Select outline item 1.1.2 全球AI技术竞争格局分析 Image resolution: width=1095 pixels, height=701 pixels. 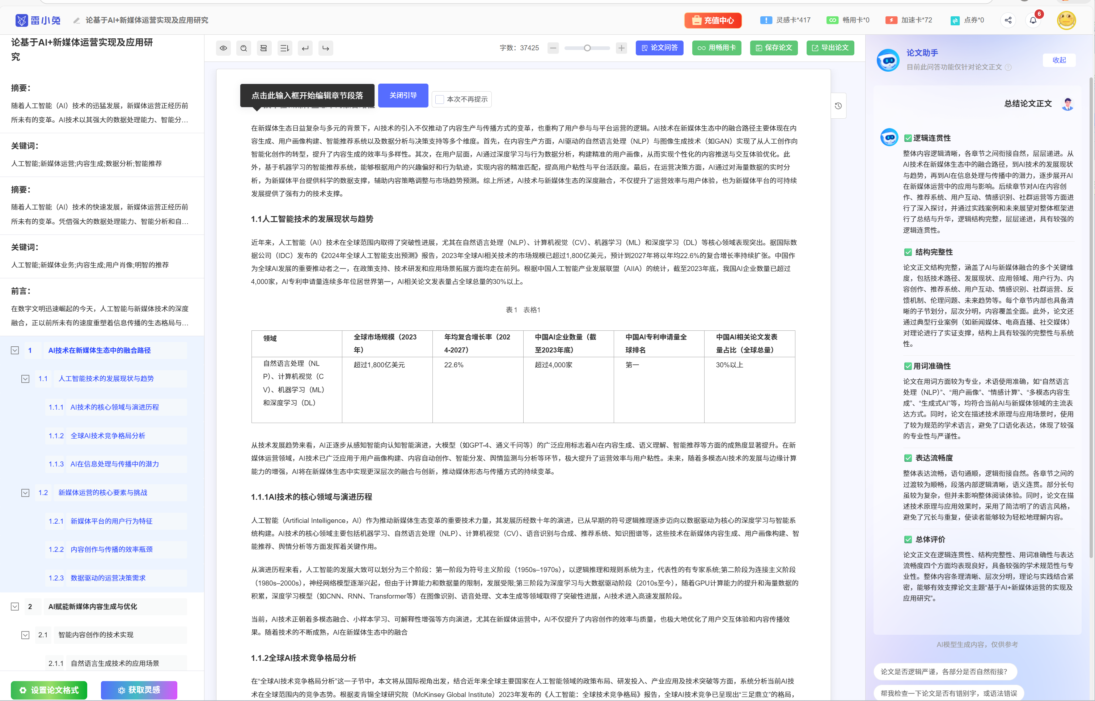(107, 436)
